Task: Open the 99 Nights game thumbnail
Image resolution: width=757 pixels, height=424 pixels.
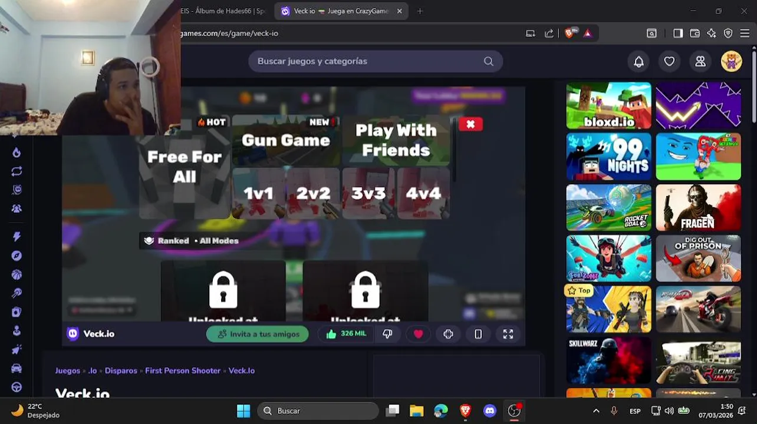Action: click(608, 157)
